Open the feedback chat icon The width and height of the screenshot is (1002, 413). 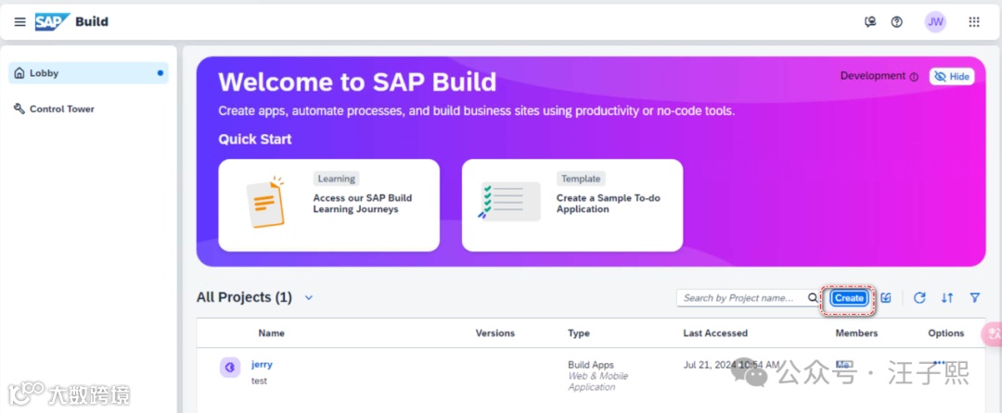tap(870, 22)
